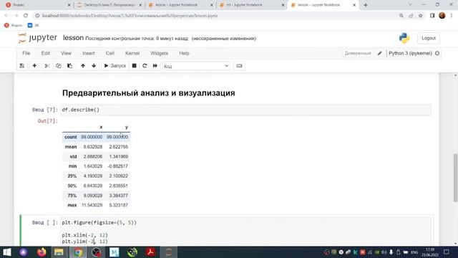The image size is (458, 258).
Task: Open Firefox from the taskbar
Action: point(42,252)
